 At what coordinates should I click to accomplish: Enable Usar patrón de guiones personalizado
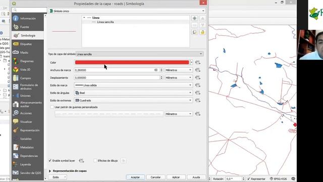pyautogui.click(x=52, y=107)
